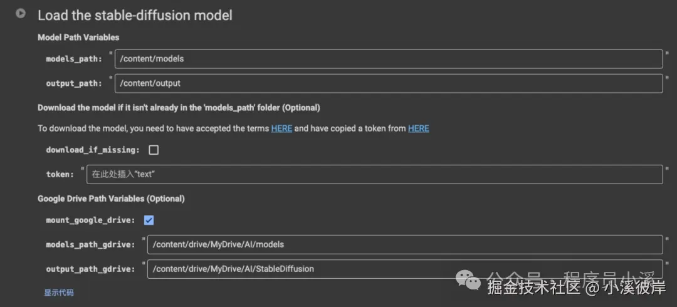Focus the models_path field with /content/models
Viewport: 677px width, 307px height.
(389, 59)
